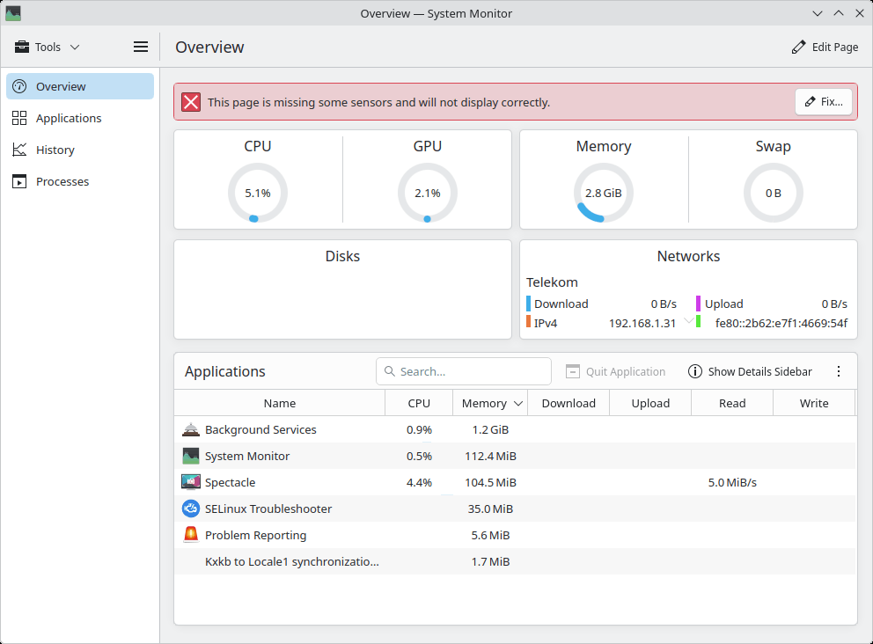Sort the table by CPU column header
873x644 pixels.
pyautogui.click(x=419, y=404)
